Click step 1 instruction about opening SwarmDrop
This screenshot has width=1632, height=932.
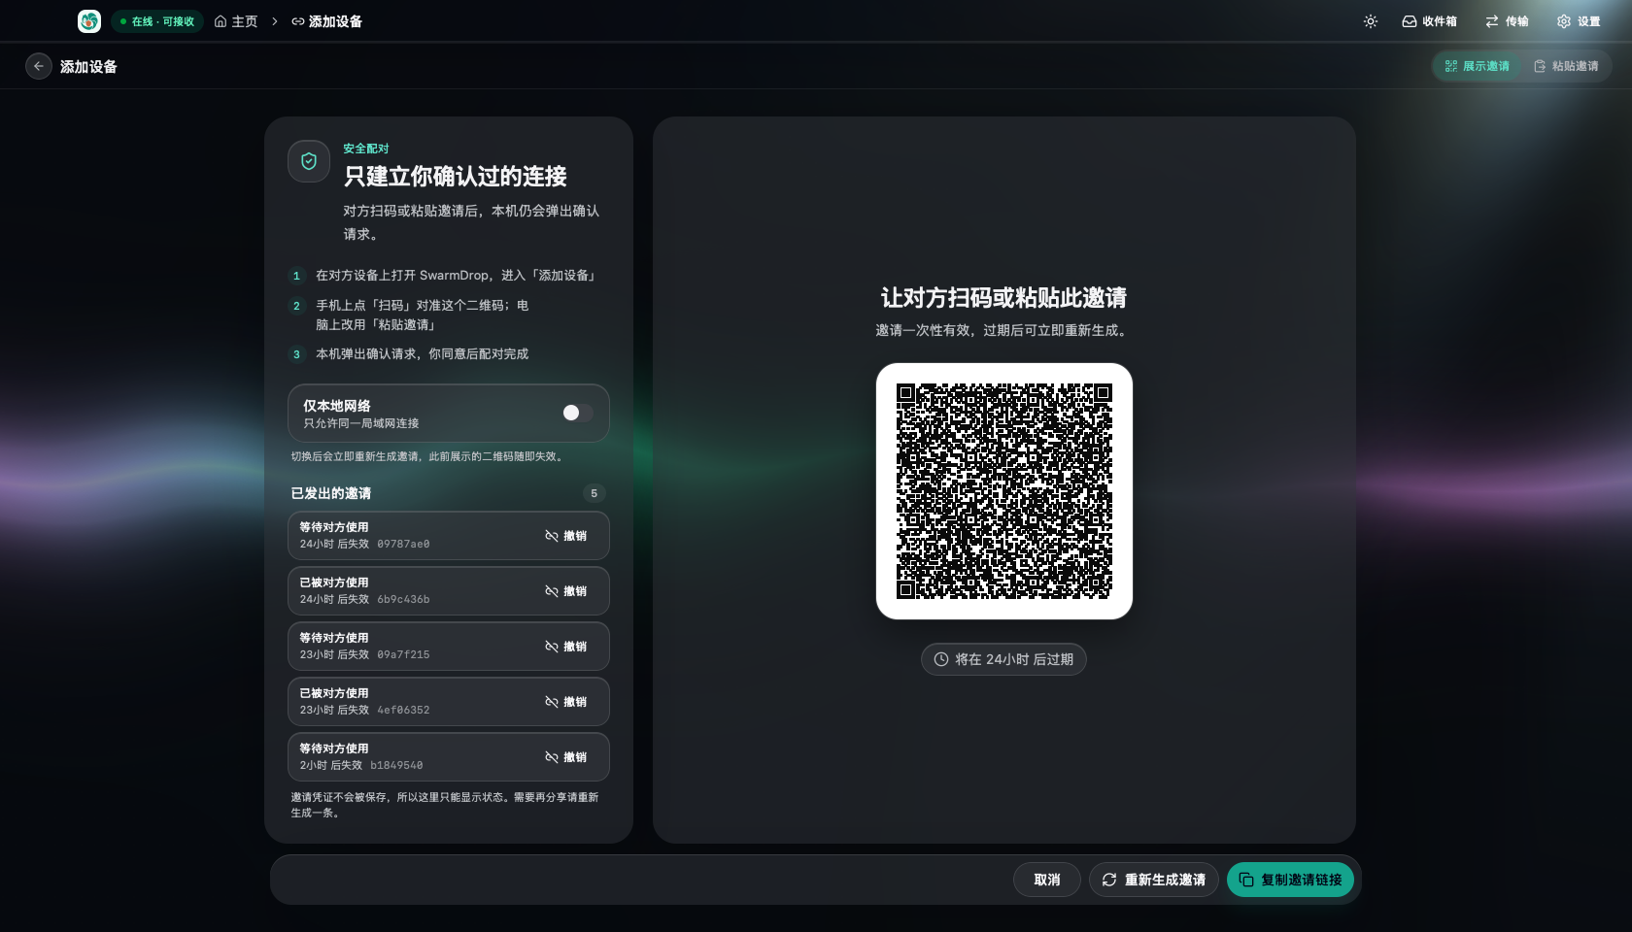coord(455,276)
